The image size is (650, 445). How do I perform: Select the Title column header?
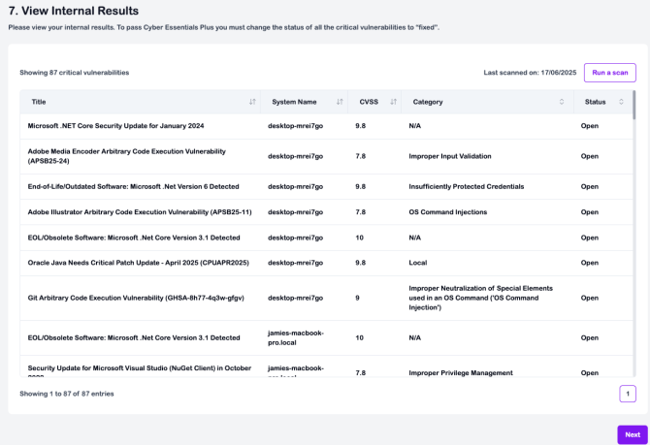(39, 102)
